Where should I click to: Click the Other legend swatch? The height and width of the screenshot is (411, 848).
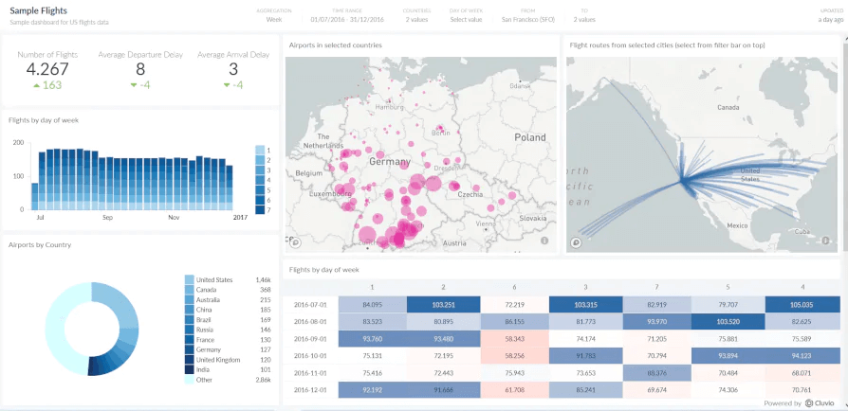coord(190,380)
